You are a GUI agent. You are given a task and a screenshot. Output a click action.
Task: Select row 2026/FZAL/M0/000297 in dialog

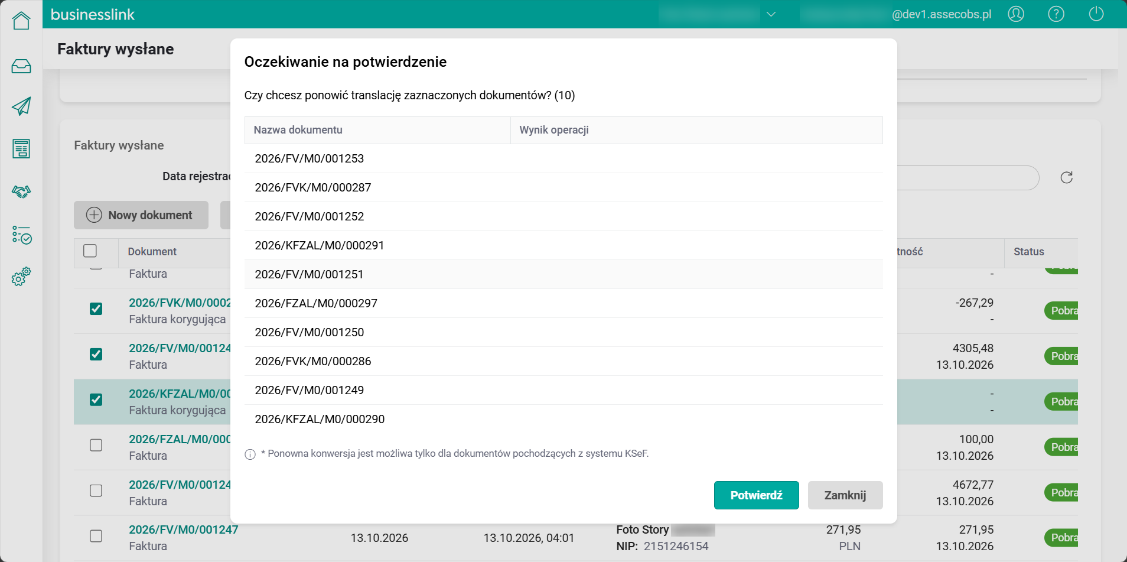pyautogui.click(x=563, y=303)
